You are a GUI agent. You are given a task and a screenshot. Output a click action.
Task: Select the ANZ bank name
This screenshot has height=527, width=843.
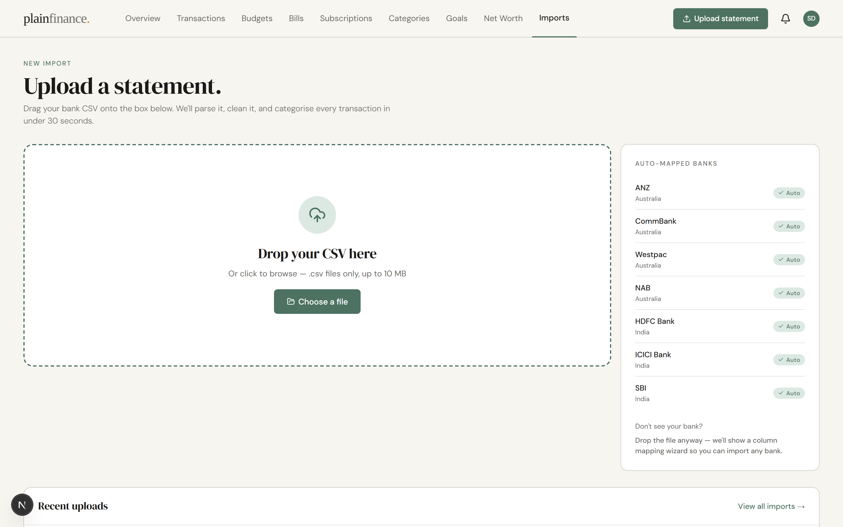click(x=642, y=187)
